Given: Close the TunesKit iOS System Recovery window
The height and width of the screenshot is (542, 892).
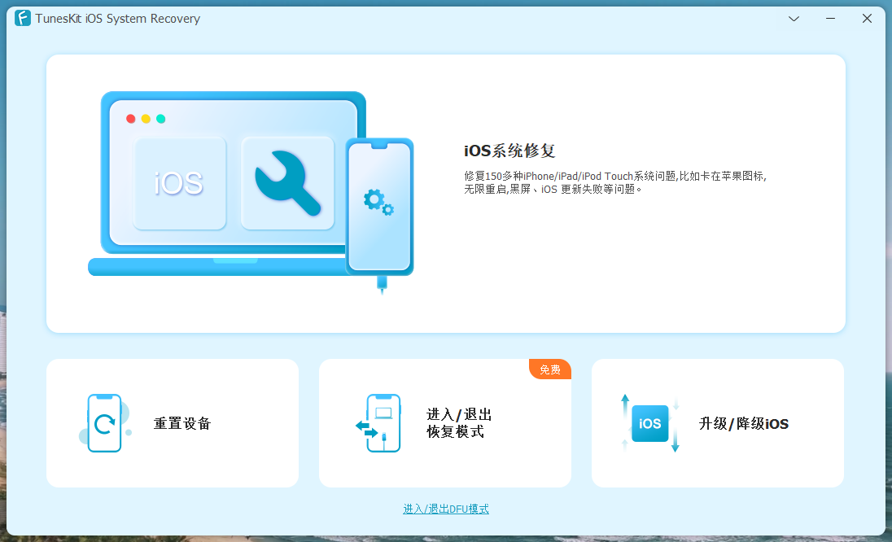Looking at the screenshot, I should coord(867,19).
